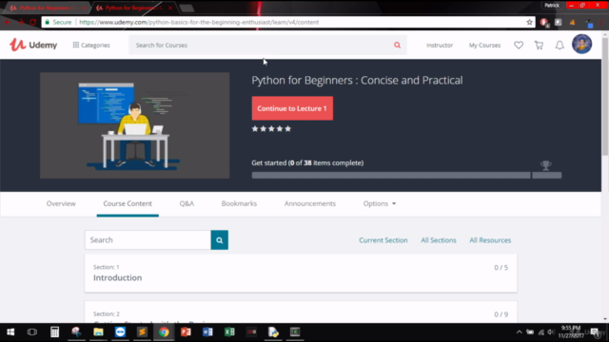609x342 pixels.
Task: Expand the Section 2 row
Action: (x=301, y=313)
